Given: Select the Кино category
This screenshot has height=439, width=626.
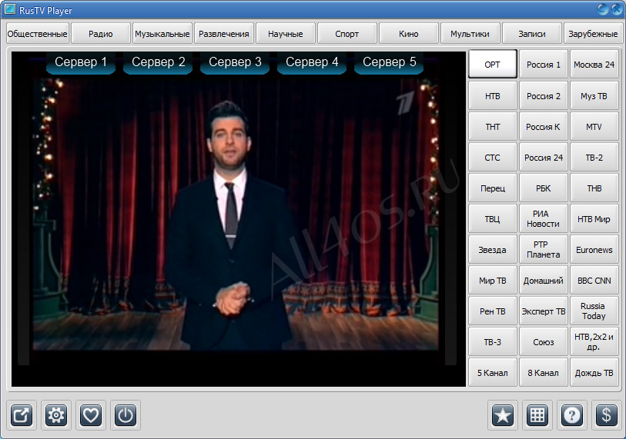Looking at the screenshot, I should click(x=408, y=34).
